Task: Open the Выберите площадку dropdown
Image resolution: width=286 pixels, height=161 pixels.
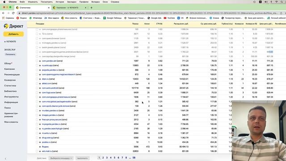Action: pos(61,158)
